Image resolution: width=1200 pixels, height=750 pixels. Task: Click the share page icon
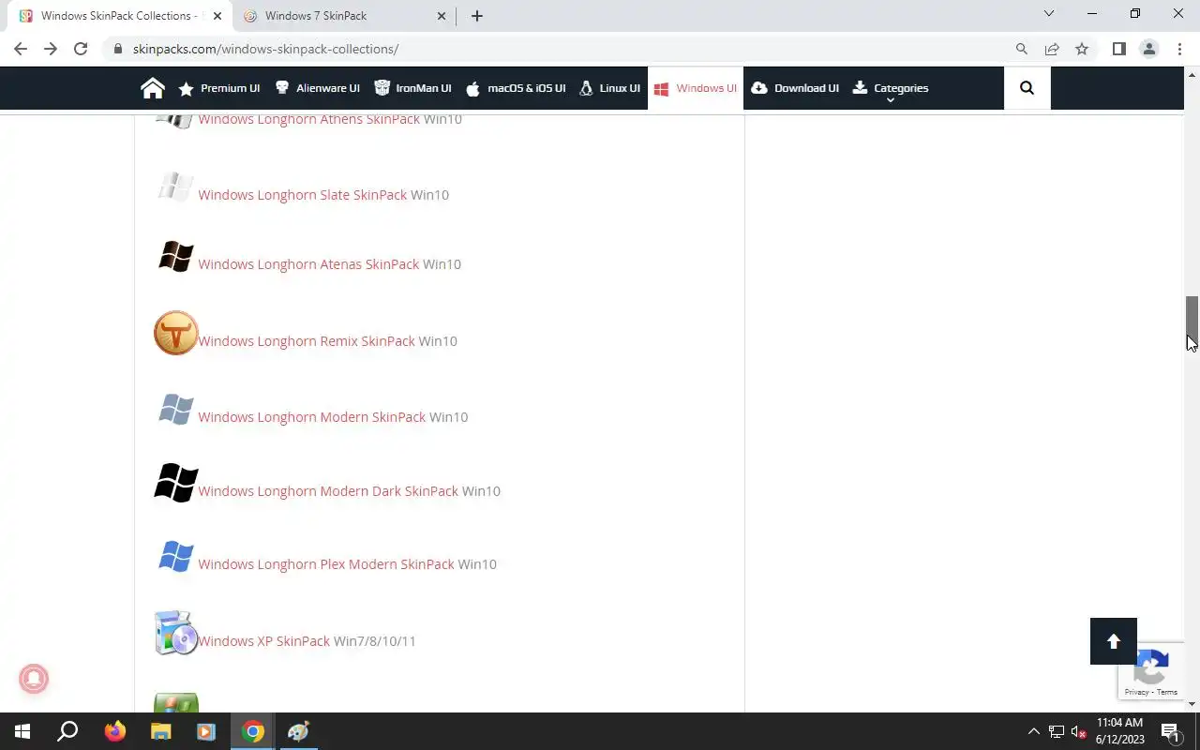(1052, 49)
